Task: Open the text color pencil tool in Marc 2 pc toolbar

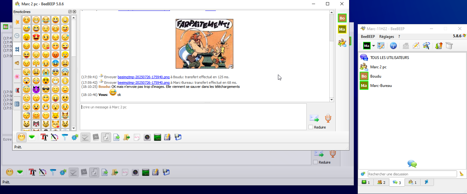Action: point(55,137)
